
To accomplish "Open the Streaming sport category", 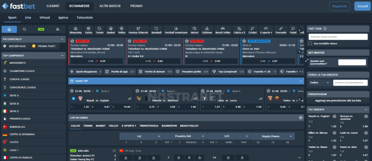I will click(x=76, y=30).
